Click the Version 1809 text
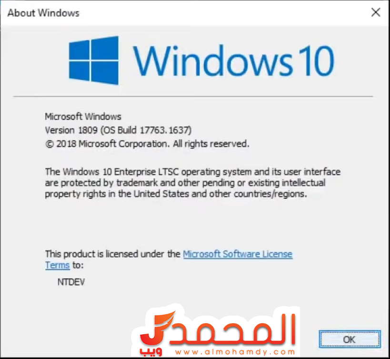Viewport: 390px width, 359px height. (71, 130)
